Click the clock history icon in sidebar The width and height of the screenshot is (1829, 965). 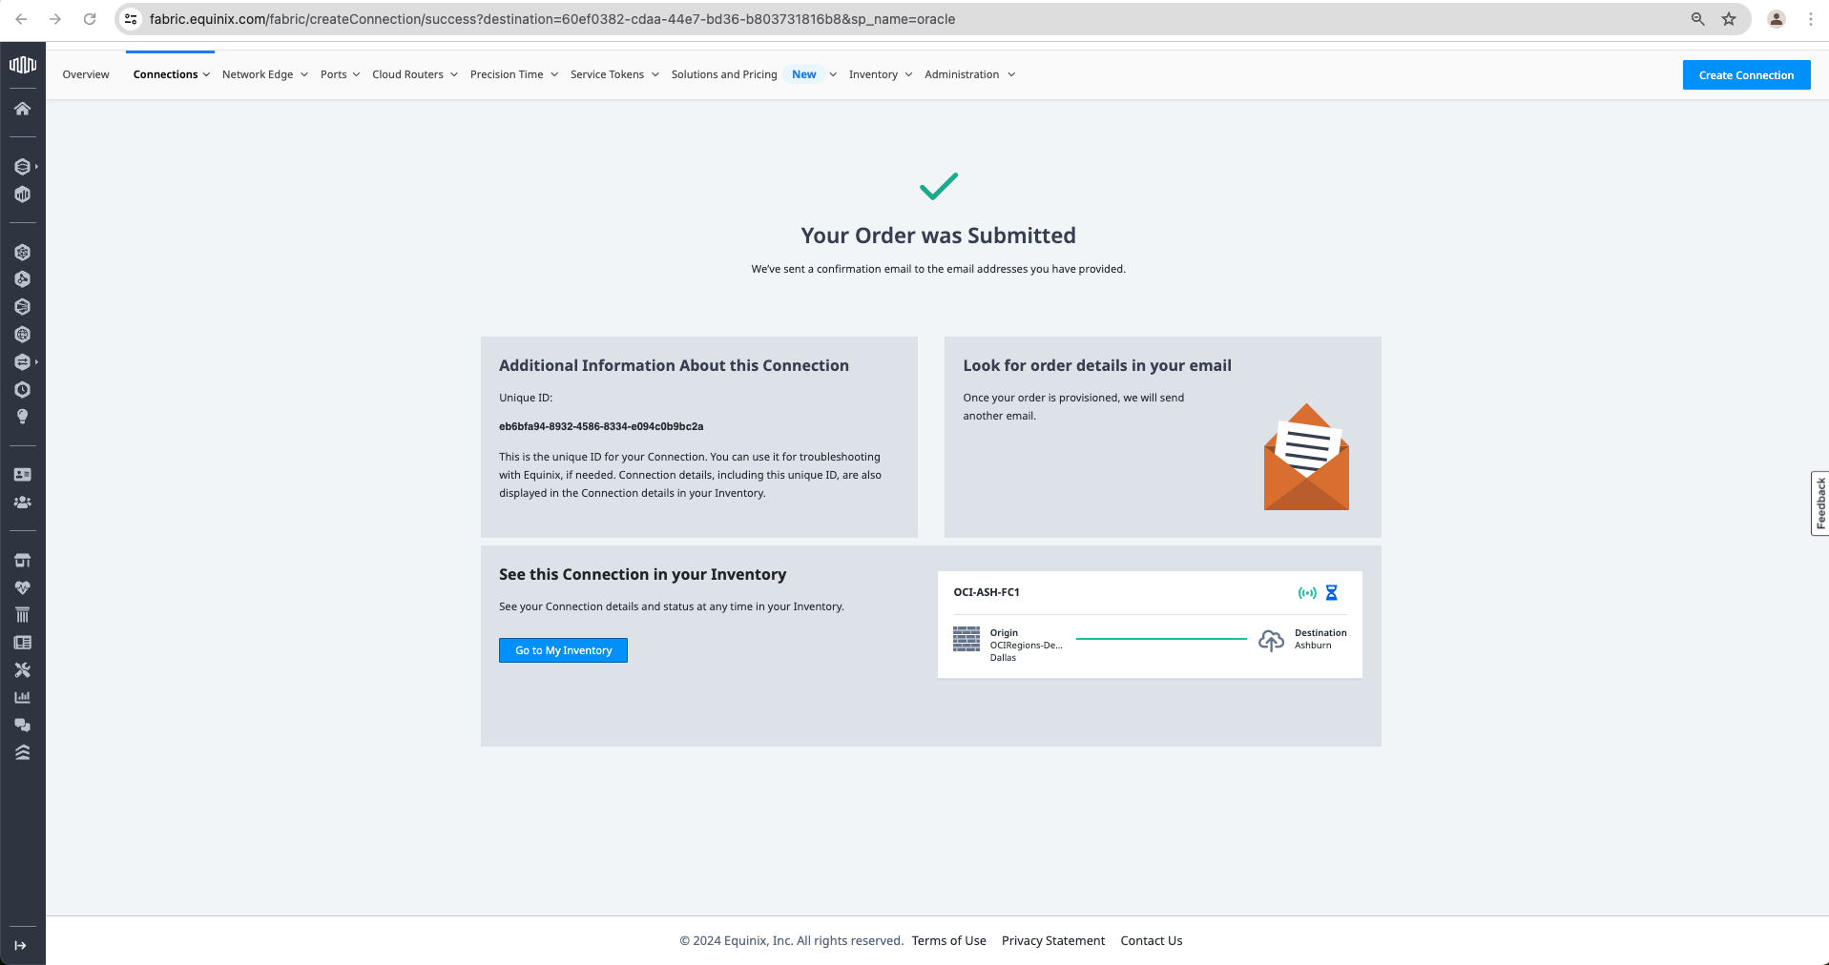pos(23,389)
